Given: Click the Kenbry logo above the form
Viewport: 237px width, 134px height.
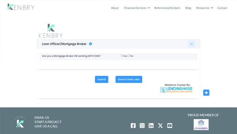Looking at the screenshot, I should [x=51, y=31].
